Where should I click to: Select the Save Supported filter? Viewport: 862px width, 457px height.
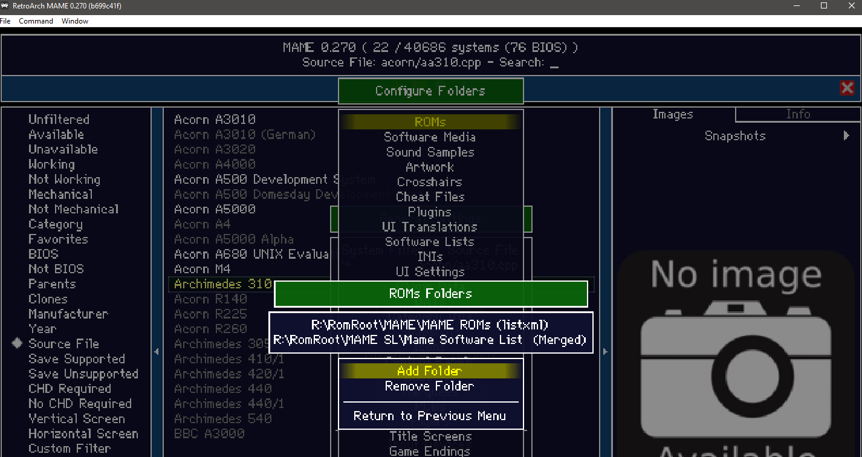(76, 359)
